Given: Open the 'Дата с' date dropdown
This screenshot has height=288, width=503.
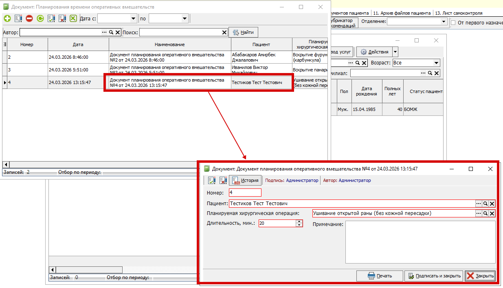Looking at the screenshot, I should [133, 18].
